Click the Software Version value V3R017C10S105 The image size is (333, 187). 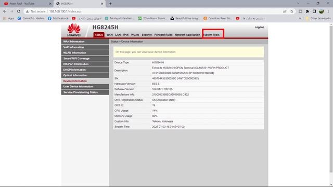coord(162,89)
